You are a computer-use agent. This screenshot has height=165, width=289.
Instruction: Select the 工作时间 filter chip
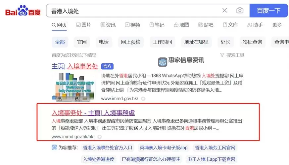[x=162, y=42]
